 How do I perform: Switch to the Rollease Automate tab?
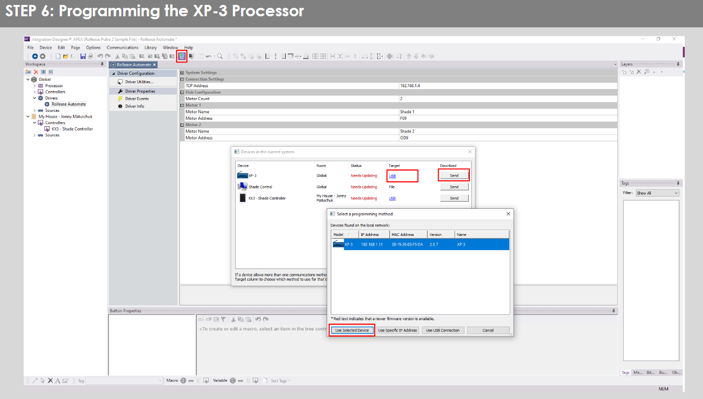coord(133,65)
